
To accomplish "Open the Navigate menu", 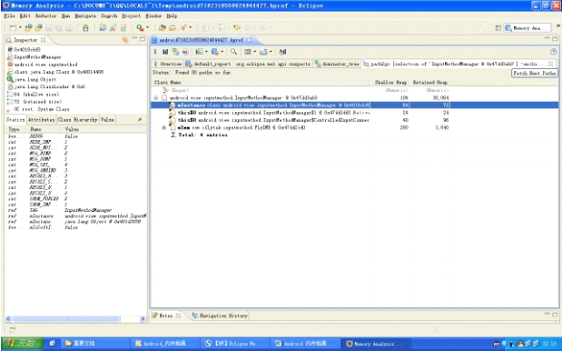I will [85, 15].
